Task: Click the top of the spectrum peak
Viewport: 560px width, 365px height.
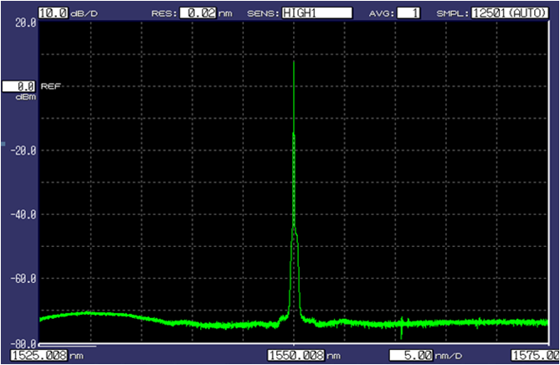Action: pos(294,62)
